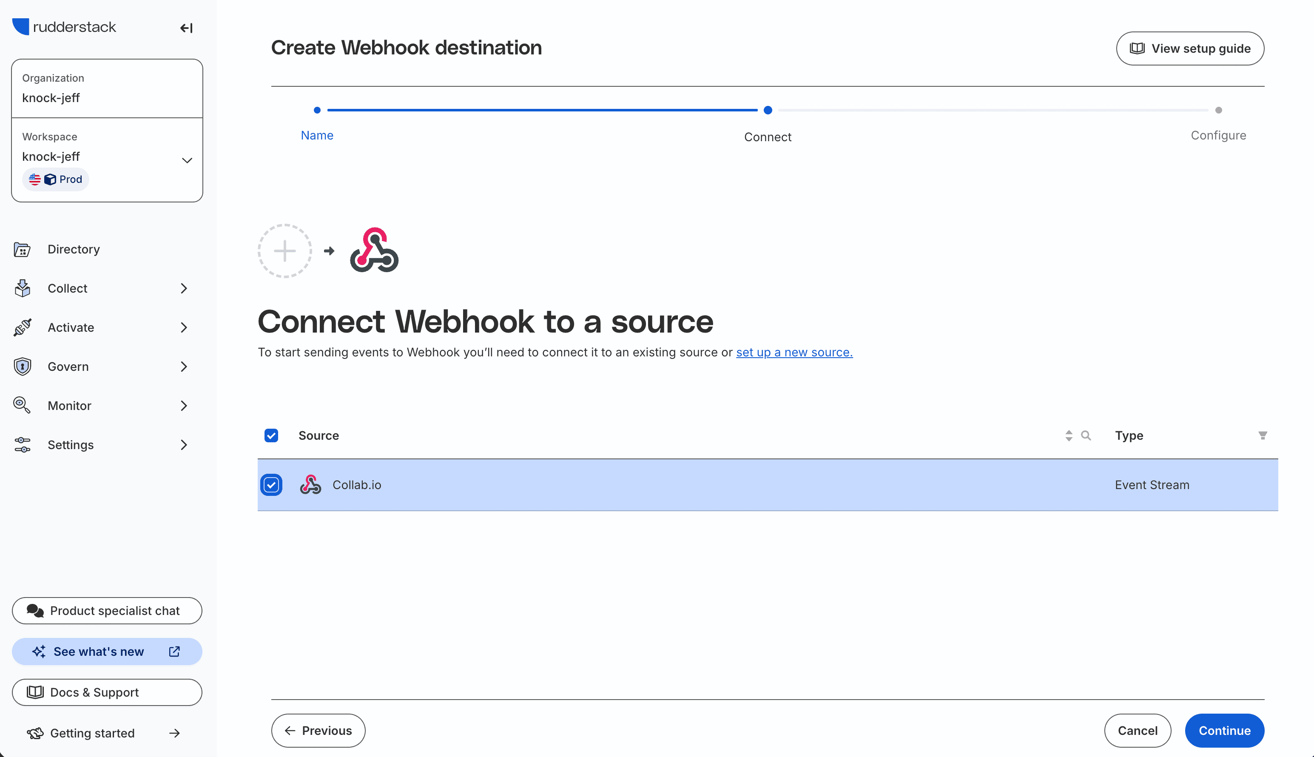
Task: Uncheck the Collab.io source row
Action: (271, 484)
